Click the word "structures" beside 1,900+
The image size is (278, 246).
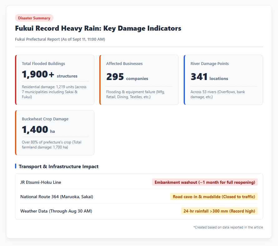point(67,76)
